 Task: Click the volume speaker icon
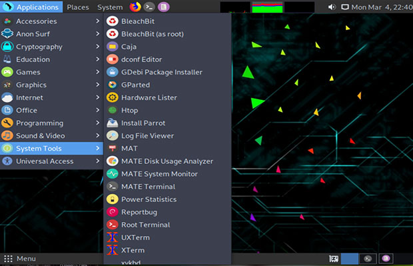(x=332, y=7)
